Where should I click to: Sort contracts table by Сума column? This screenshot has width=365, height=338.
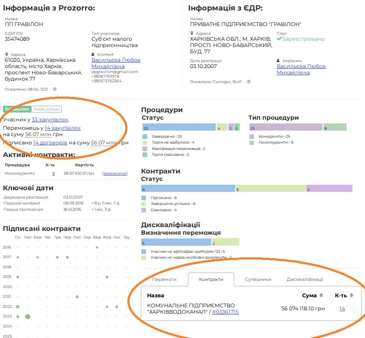322,295
